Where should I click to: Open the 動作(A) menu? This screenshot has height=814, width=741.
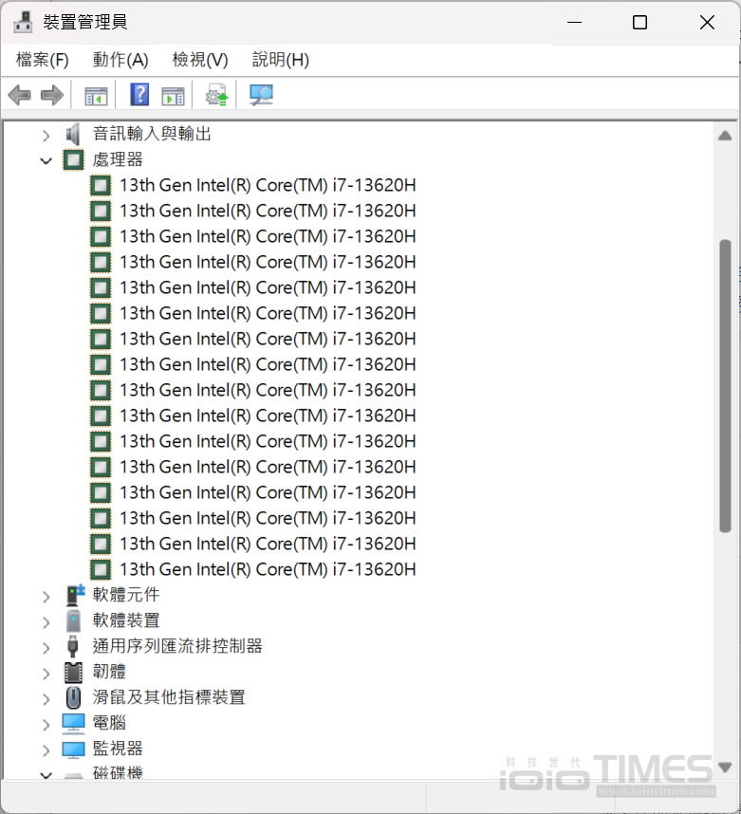pyautogui.click(x=120, y=60)
